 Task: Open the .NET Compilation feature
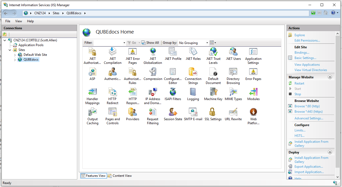pos(112,56)
